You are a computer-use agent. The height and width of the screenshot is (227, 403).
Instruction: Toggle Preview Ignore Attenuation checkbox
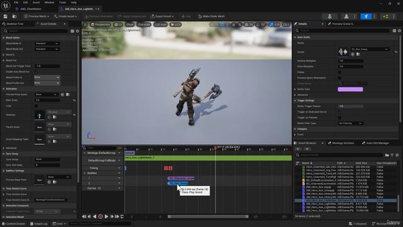tap(339, 78)
